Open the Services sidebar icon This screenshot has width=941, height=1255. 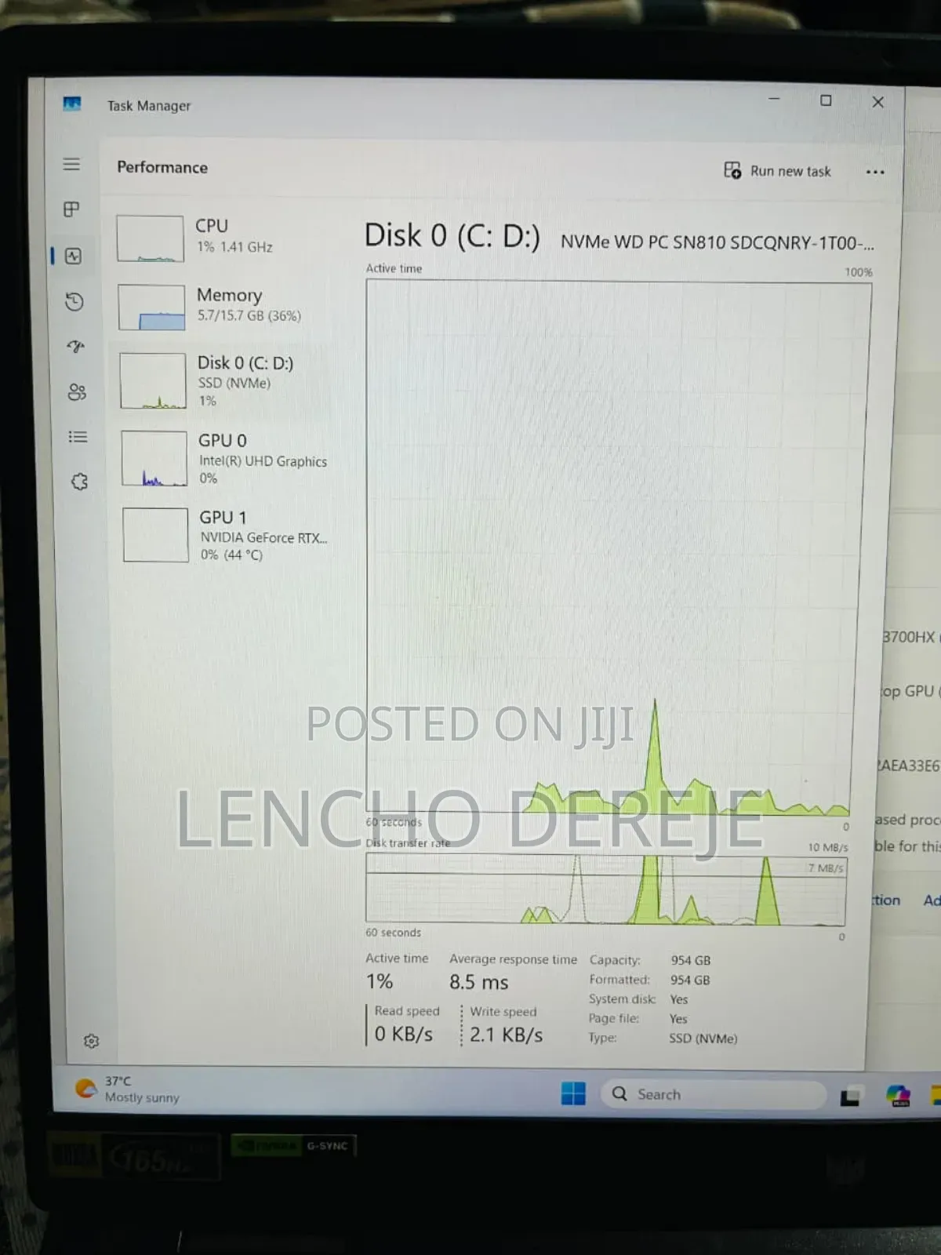click(x=79, y=482)
